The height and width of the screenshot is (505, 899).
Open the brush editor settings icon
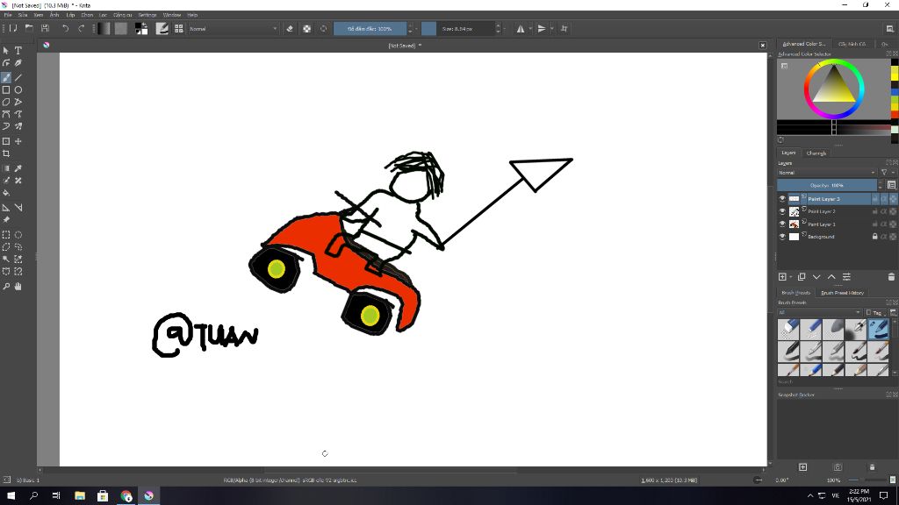pos(162,29)
